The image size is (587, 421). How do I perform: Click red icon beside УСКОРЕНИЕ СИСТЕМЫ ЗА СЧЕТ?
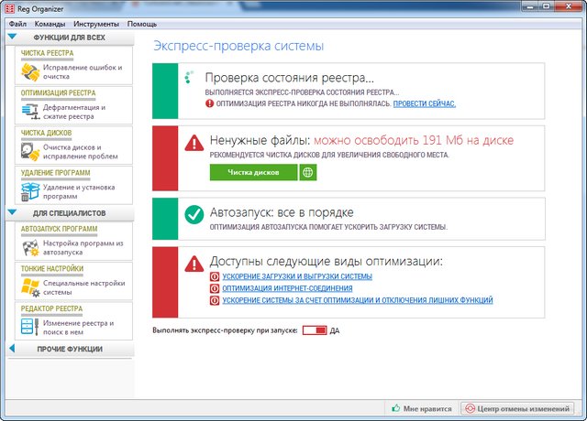tap(215, 300)
